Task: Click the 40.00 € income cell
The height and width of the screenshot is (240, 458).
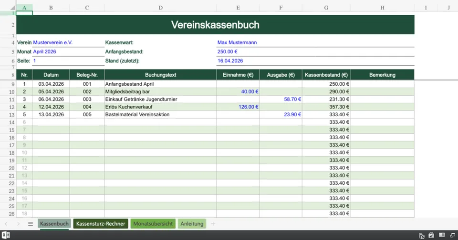Action: (238, 91)
